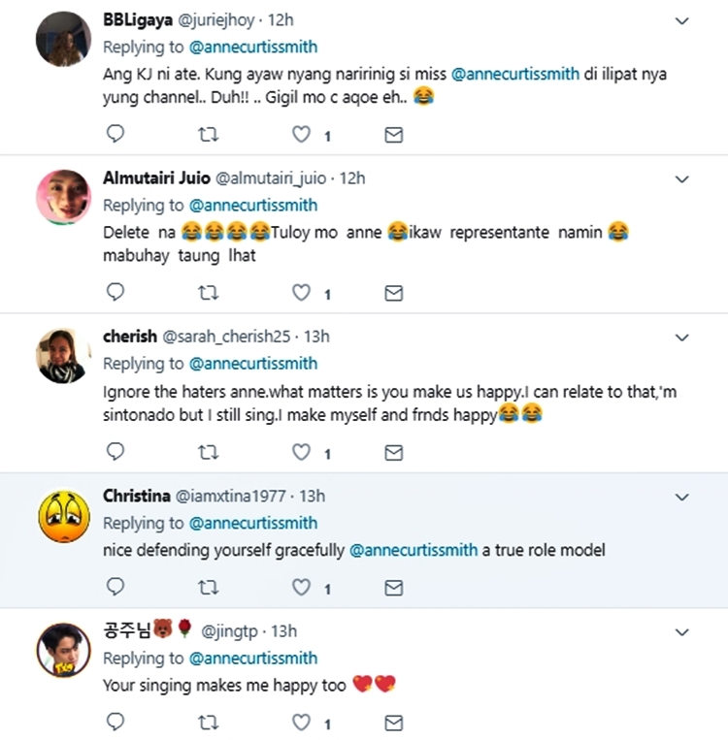Reply to the jingtp singing tweet
The image size is (728, 740).
tap(115, 723)
